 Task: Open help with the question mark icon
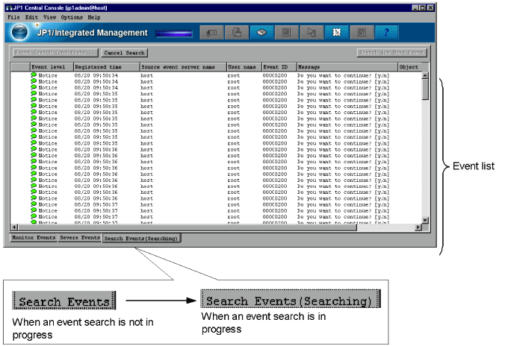tap(385, 33)
